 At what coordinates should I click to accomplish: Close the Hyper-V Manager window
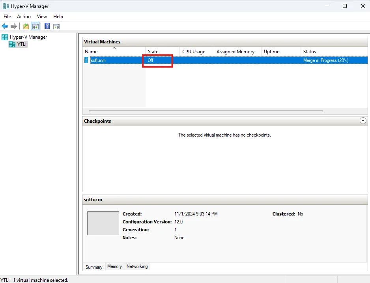point(363,6)
